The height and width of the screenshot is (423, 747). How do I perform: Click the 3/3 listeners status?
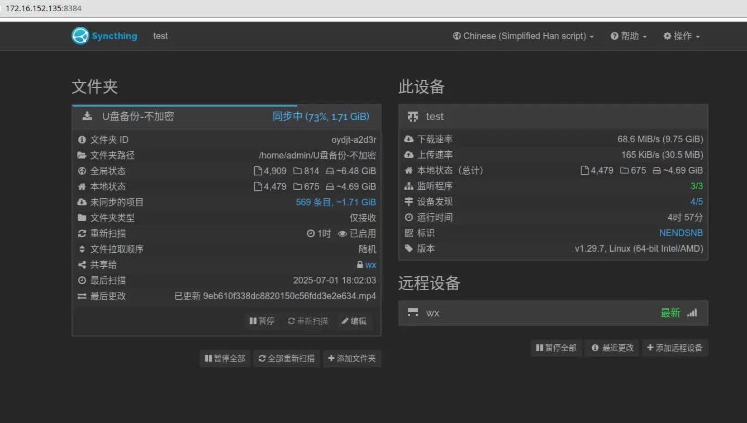coord(697,186)
